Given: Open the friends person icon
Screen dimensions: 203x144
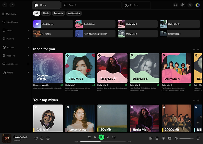Looking at the screenshot, I should [190, 5].
